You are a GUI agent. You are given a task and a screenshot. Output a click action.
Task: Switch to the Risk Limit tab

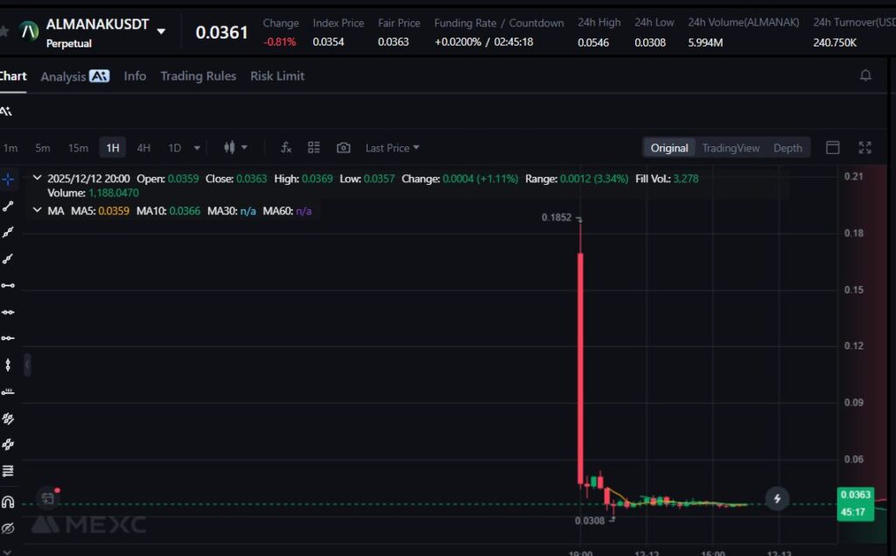point(277,76)
